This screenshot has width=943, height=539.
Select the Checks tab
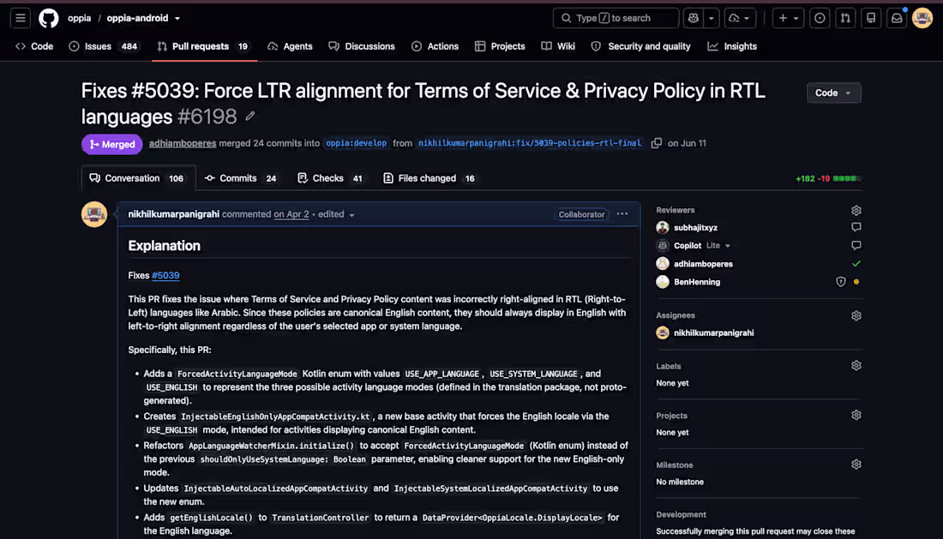coord(330,178)
